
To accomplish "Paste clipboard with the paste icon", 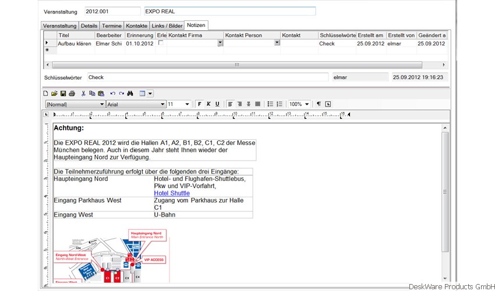I will click(101, 94).
